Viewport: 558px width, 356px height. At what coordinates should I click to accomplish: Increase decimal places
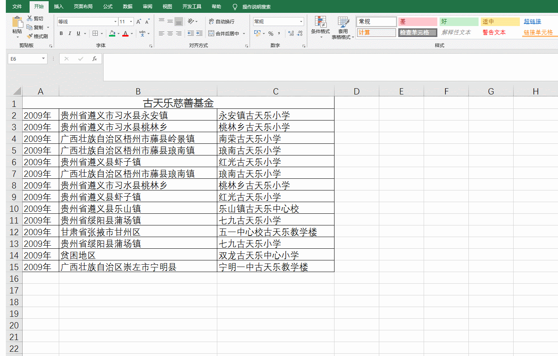pos(291,33)
